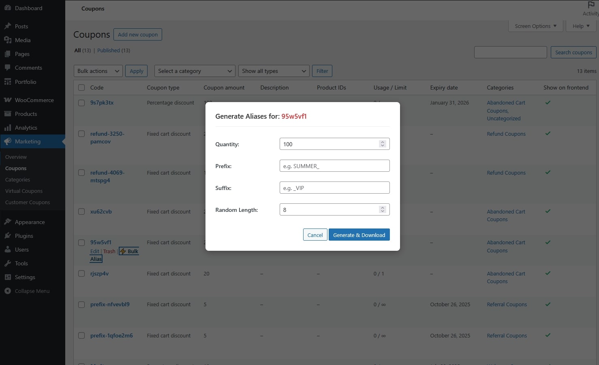Click into the Prefix input field
599x365 pixels.
point(334,166)
